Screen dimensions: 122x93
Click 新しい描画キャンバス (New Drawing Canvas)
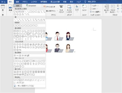pyautogui.click(x=30, y=86)
